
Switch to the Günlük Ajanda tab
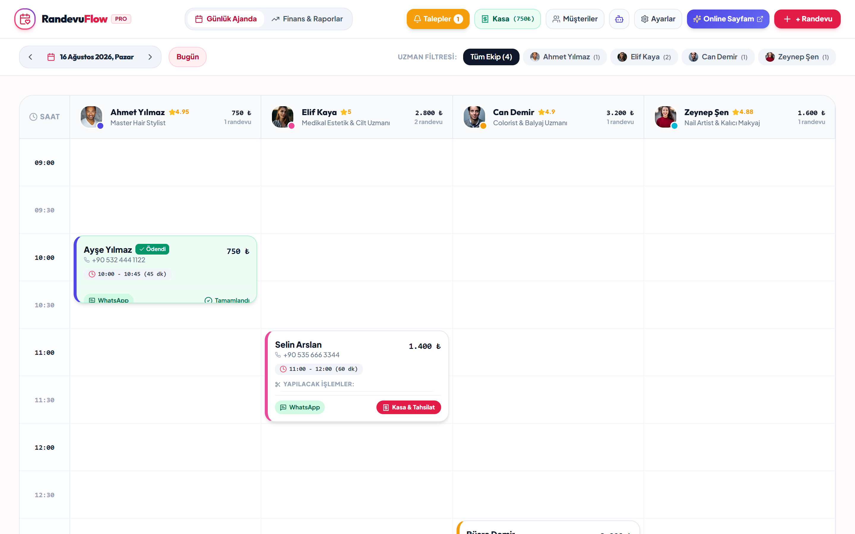point(226,19)
